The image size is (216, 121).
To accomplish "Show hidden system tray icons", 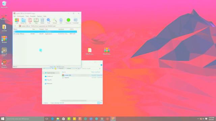I will coord(198,119).
